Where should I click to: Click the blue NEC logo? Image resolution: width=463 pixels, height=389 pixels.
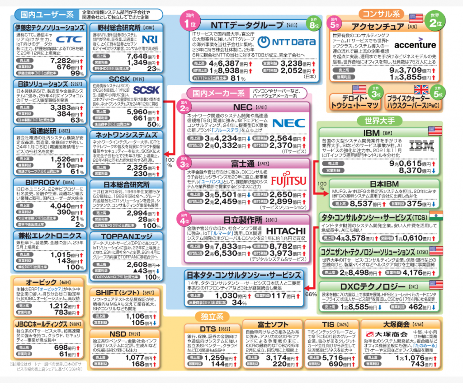[x=289, y=123]
